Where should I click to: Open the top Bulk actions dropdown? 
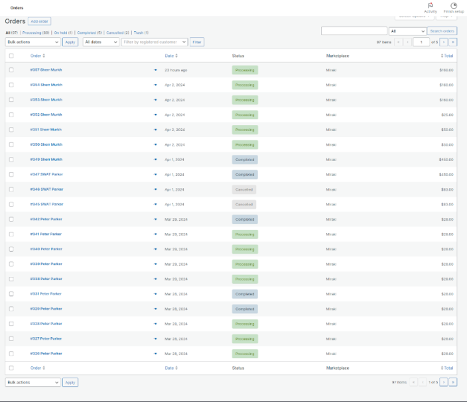[x=33, y=42]
